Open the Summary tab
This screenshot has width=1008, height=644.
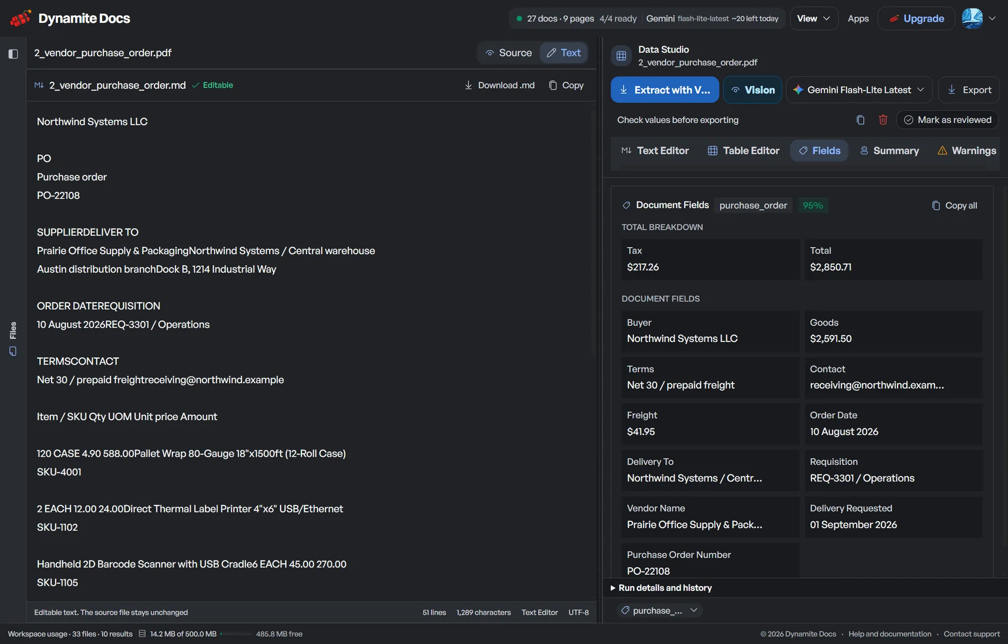(x=889, y=151)
